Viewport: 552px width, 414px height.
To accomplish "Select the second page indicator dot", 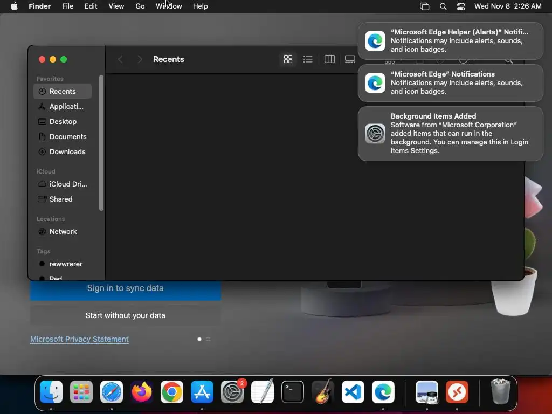I will [x=208, y=339].
